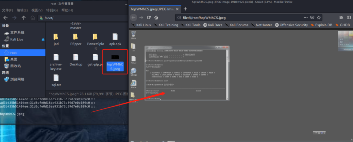Select the PEpper folder

point(76,39)
